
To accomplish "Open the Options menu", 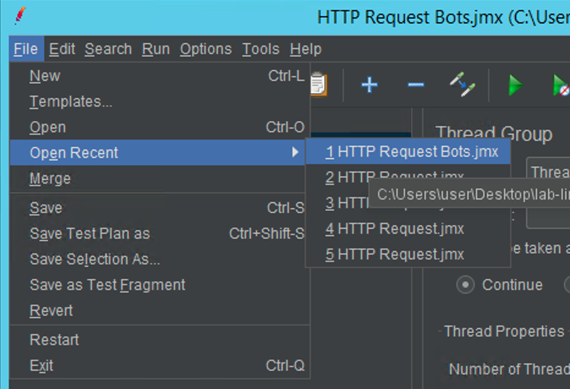I will coord(205,49).
